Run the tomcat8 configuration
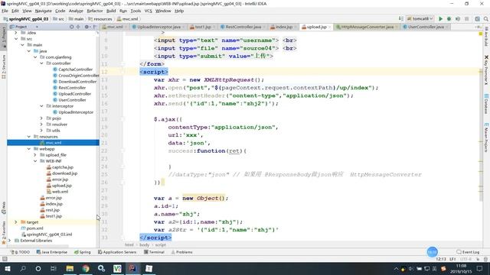 [441, 18]
